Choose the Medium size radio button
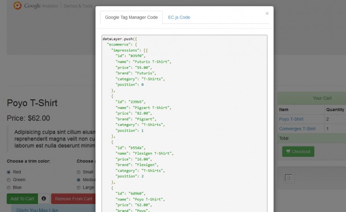The width and height of the screenshot is (346, 212). (79, 180)
